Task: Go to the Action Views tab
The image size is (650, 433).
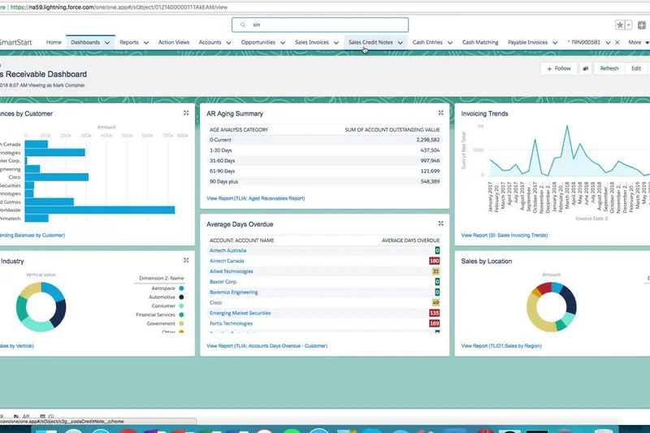Action: [x=174, y=42]
